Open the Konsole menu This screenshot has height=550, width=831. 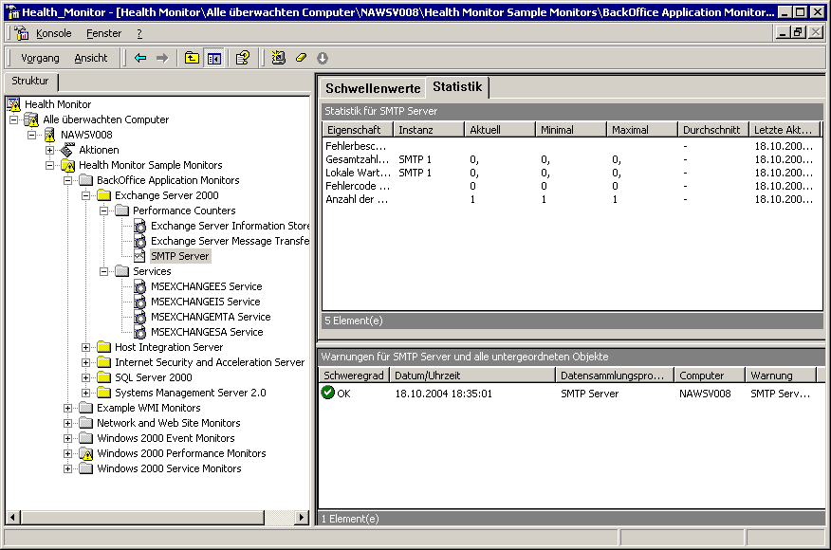[53, 33]
